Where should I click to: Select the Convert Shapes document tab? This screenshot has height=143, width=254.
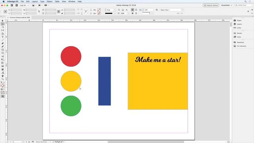tap(19, 17)
